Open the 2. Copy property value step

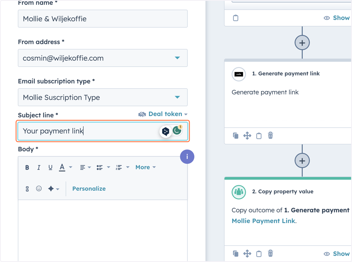[x=283, y=192]
